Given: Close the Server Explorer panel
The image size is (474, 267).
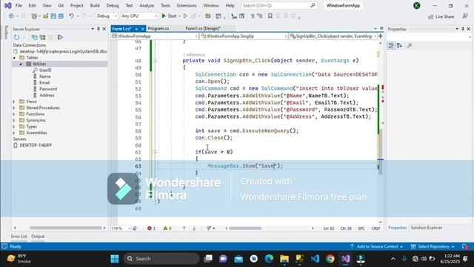Looking at the screenshot, I should tap(104, 29).
